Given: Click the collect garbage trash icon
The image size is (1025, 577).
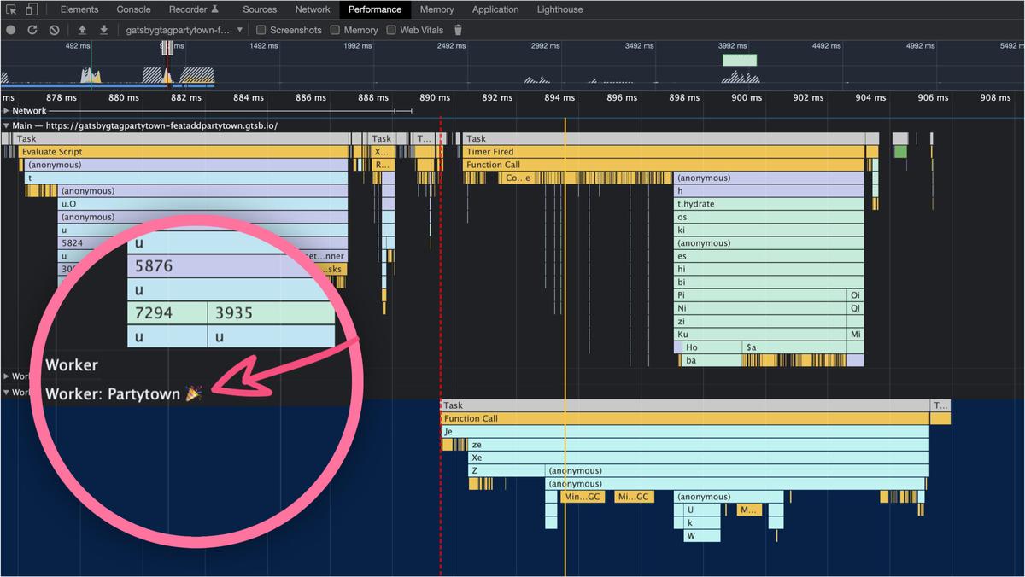Looking at the screenshot, I should pyautogui.click(x=458, y=30).
